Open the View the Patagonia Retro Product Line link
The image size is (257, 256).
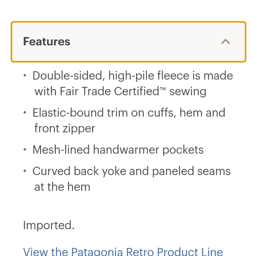point(123,251)
